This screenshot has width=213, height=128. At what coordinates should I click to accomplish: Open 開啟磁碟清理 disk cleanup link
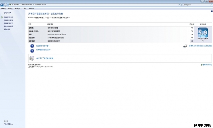[8, 27]
